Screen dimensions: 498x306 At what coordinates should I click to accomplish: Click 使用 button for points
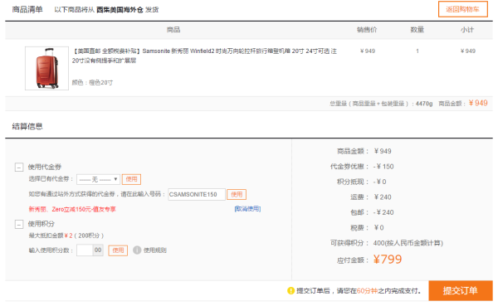(x=118, y=250)
